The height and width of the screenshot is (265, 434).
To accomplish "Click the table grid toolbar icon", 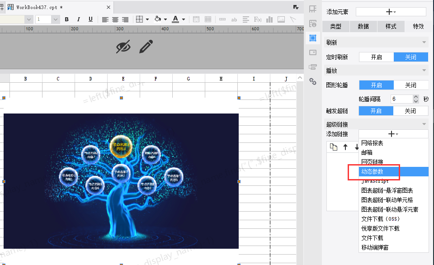I will click(208, 19).
